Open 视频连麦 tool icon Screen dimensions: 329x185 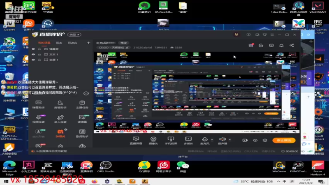tap(38, 119)
